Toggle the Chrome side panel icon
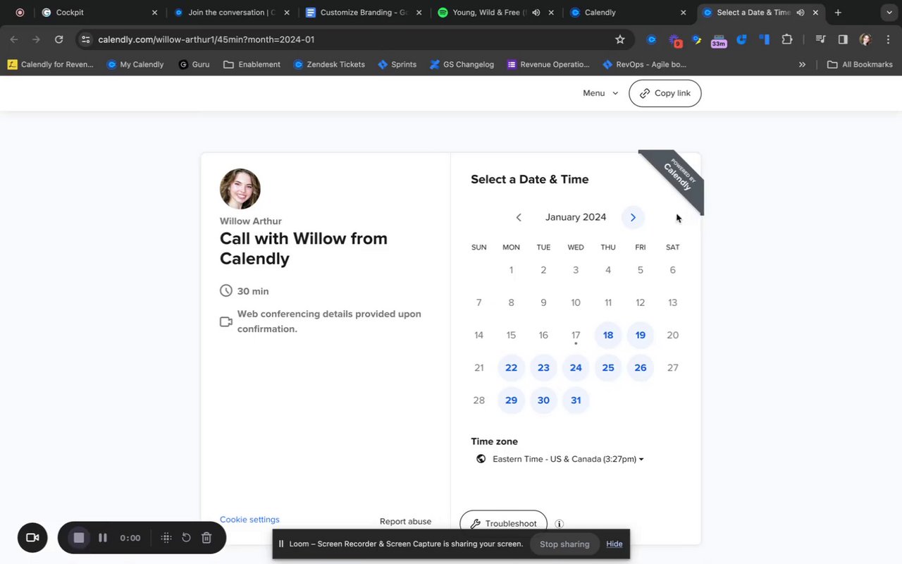The width and height of the screenshot is (902, 564). tap(843, 39)
